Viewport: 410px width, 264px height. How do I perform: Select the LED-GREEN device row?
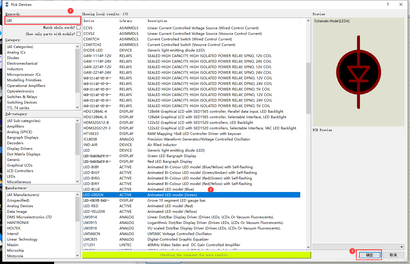[191, 195]
